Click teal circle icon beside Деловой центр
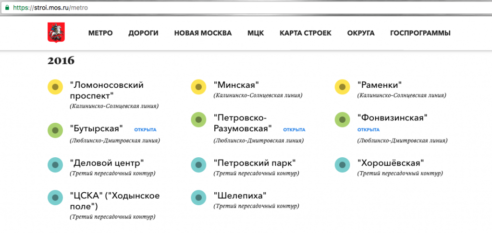This screenshot has width=492, height=233. click(55, 165)
